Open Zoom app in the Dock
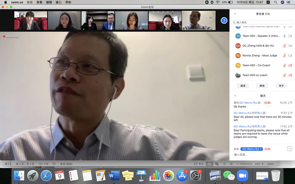 point(242,176)
